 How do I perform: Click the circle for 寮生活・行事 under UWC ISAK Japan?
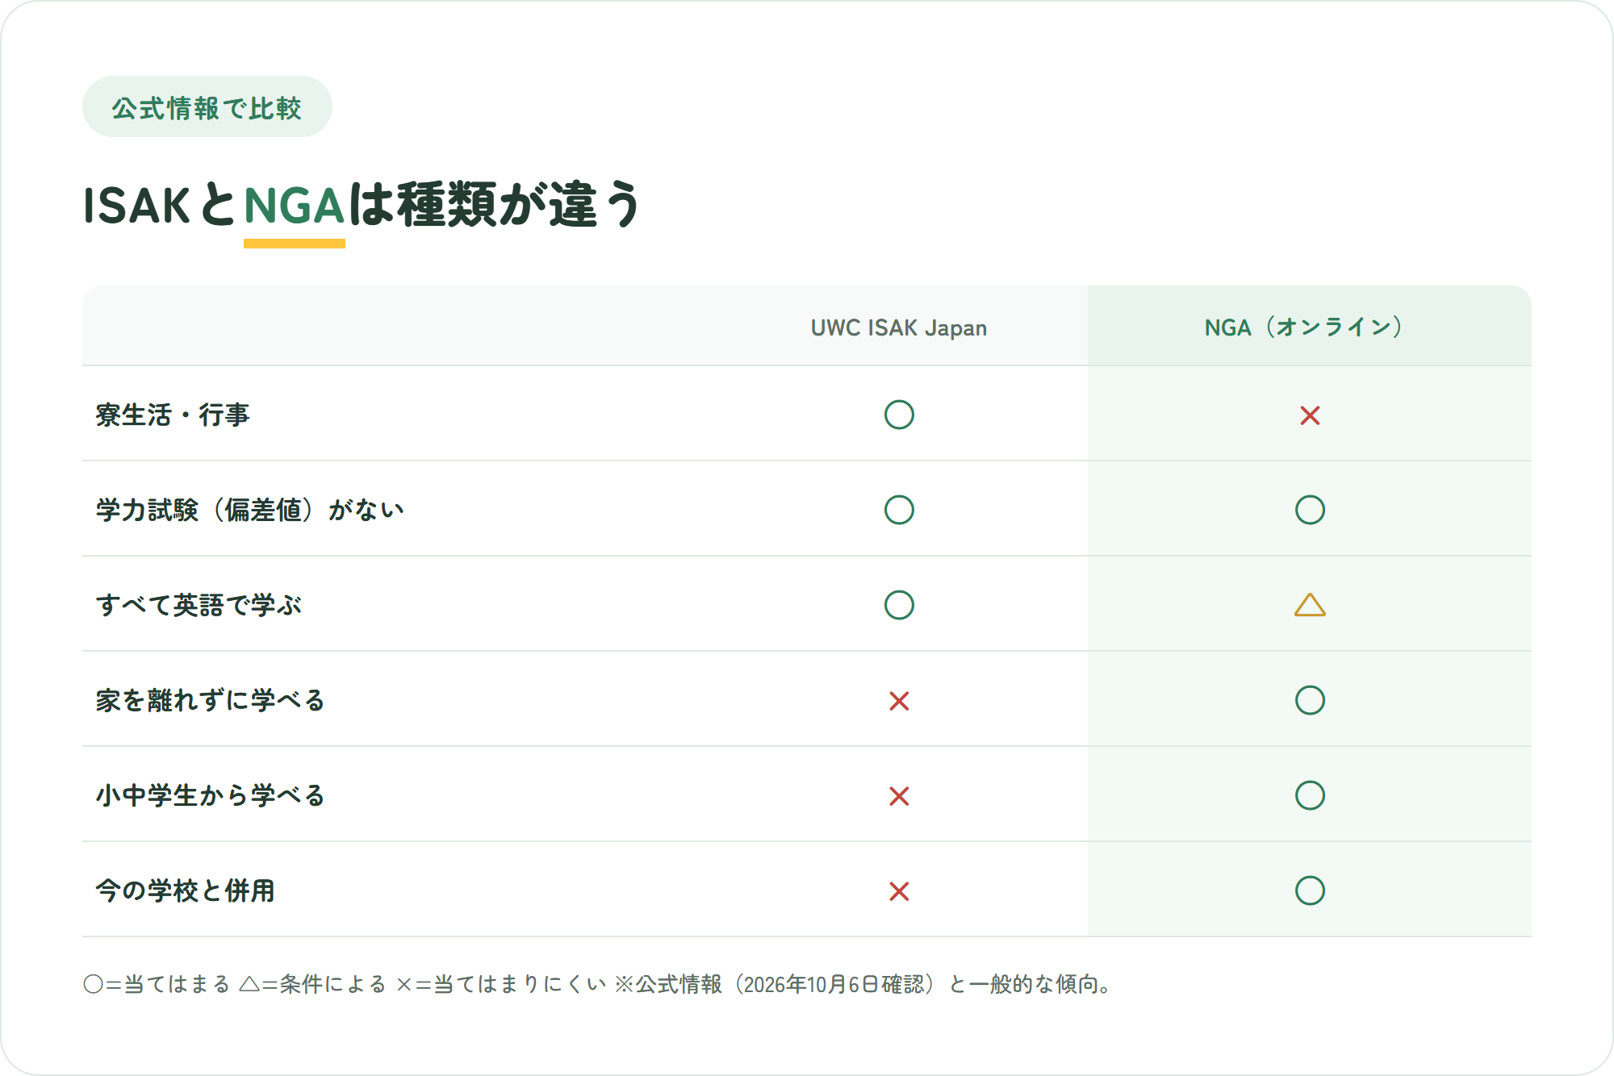point(899,415)
